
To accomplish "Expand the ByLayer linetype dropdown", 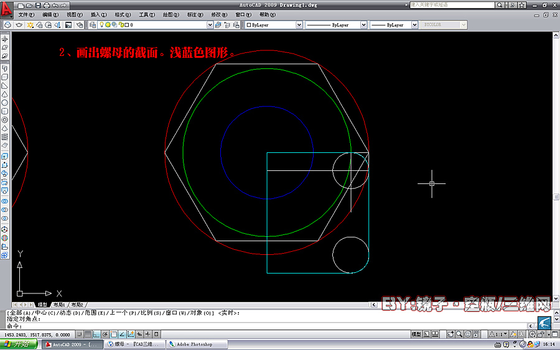I will pos(363,25).
